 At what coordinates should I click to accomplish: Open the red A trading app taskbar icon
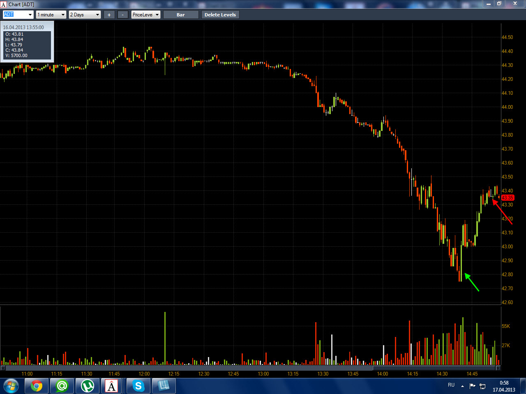111,386
